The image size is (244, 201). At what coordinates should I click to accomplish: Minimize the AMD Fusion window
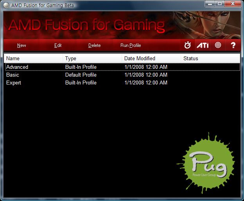(210, 4)
